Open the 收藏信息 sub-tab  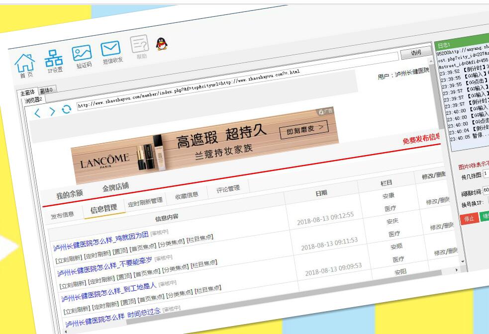point(187,196)
